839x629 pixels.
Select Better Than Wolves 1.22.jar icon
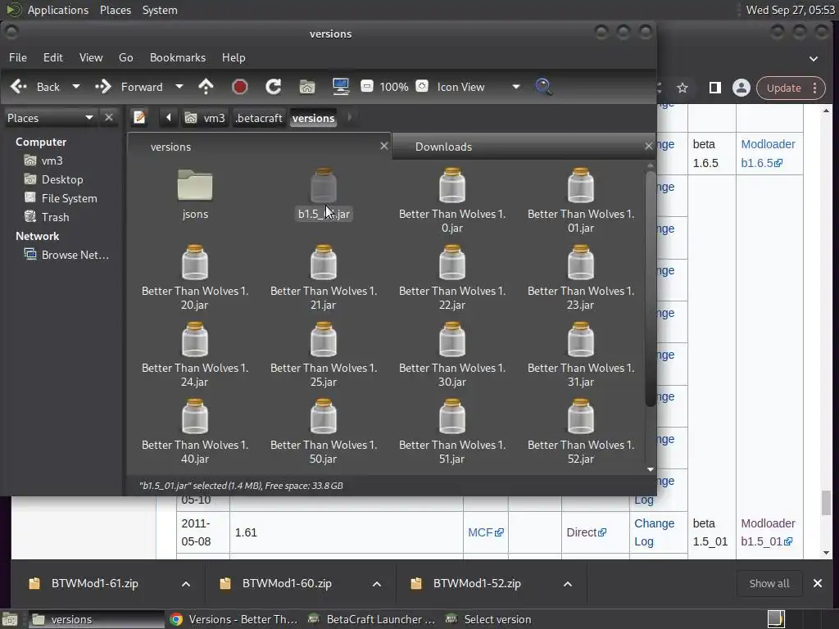452,263
